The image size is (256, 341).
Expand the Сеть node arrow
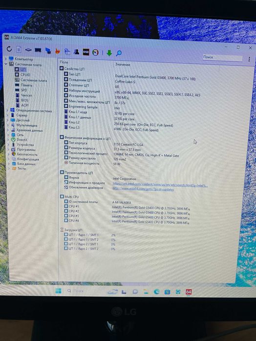(x=8, y=135)
